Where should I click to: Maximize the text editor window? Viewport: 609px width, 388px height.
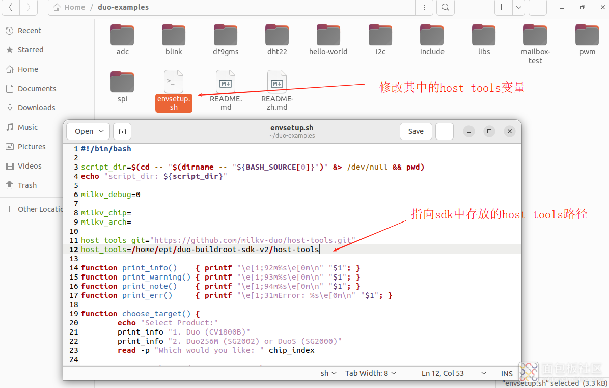point(489,131)
